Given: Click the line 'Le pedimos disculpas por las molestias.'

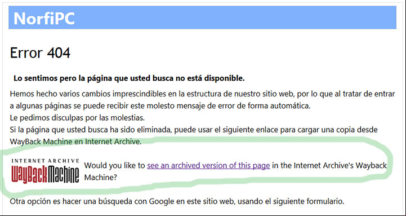Looking at the screenshot, I should (x=77, y=118).
